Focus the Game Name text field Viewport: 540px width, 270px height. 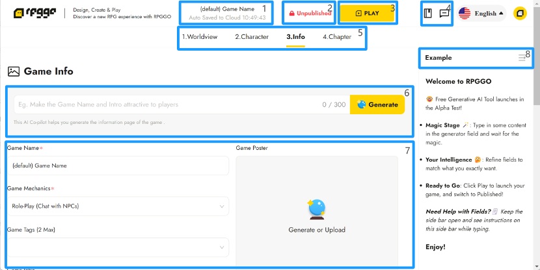(x=118, y=166)
